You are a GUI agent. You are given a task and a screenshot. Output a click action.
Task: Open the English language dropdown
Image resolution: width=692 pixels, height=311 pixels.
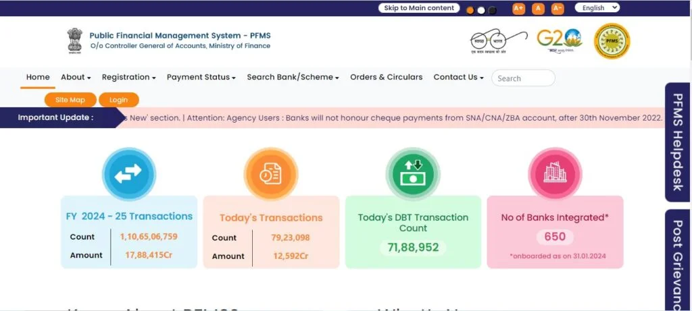click(597, 7)
